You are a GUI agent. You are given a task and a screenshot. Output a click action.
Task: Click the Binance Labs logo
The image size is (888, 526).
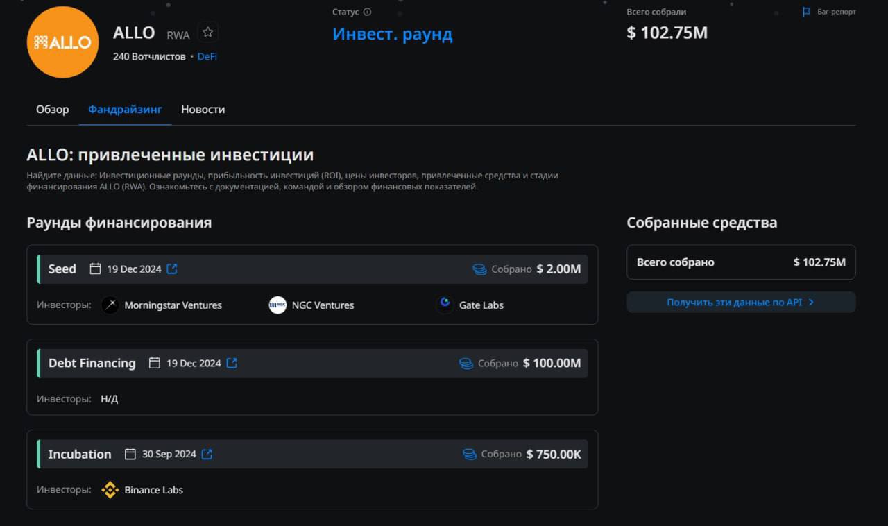click(110, 490)
